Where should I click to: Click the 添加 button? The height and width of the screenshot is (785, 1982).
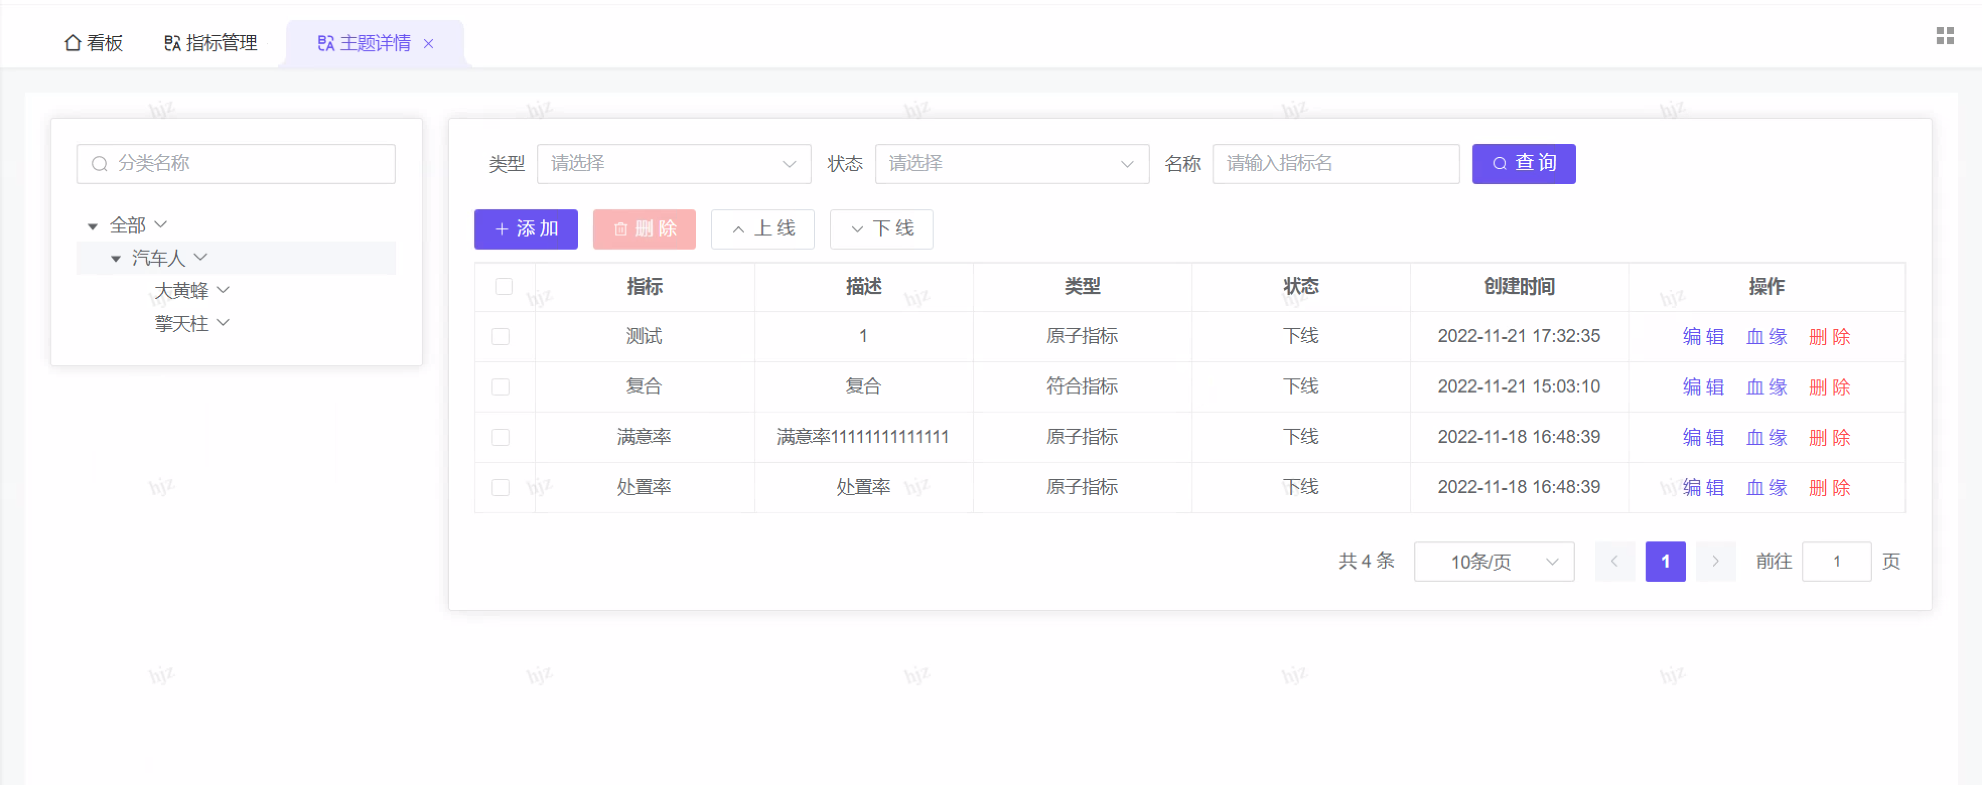pyautogui.click(x=526, y=229)
